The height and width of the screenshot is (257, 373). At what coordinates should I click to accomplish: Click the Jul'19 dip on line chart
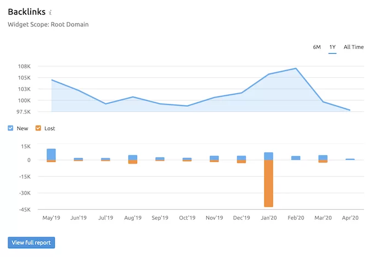106,104
